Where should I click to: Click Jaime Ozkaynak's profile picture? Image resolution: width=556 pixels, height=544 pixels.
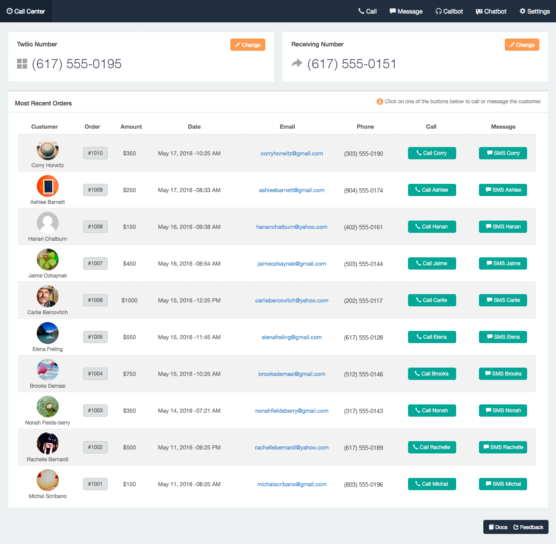click(x=47, y=259)
